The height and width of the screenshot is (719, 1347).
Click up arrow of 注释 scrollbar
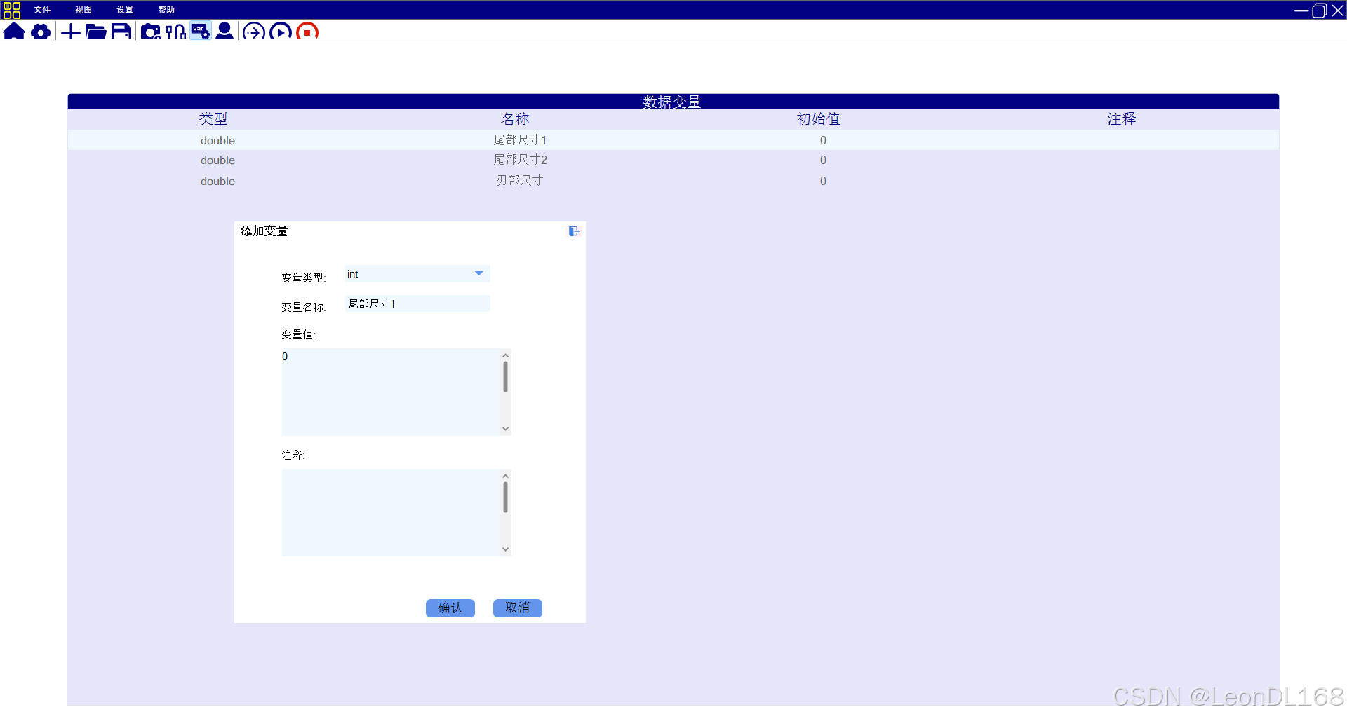[x=505, y=476]
